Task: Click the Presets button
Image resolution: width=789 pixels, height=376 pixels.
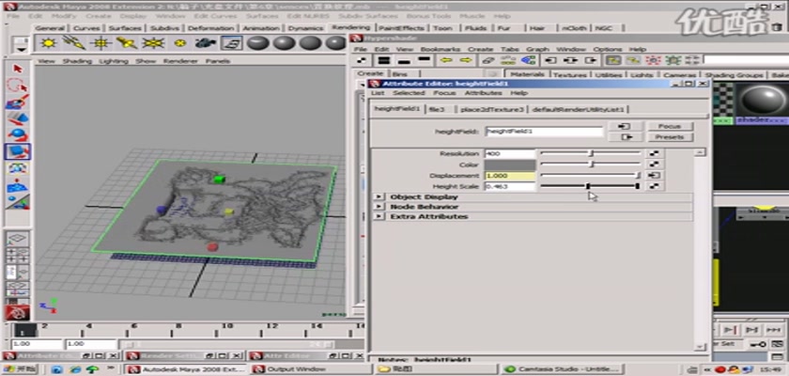Action: [669, 137]
